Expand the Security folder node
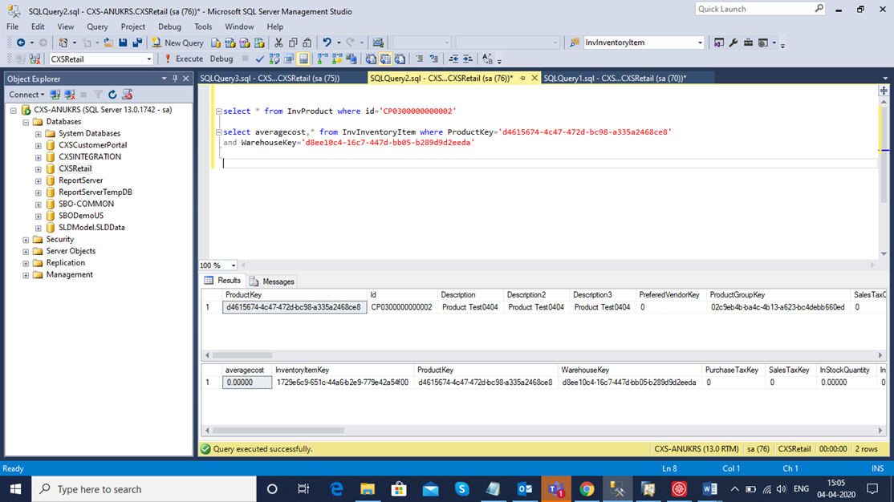Screen dimensions: 894x502 26,240
